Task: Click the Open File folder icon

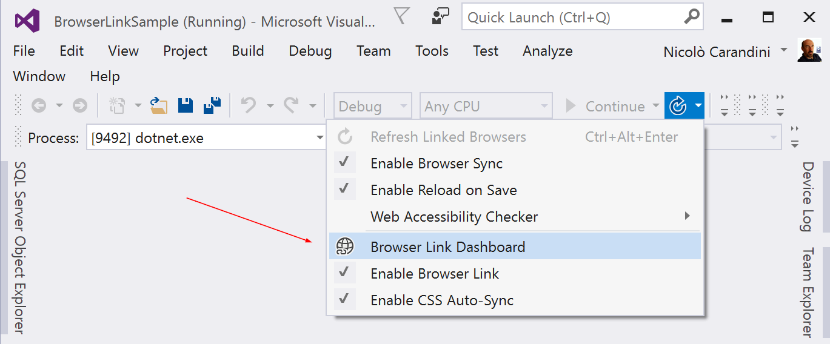Action: 159,106
